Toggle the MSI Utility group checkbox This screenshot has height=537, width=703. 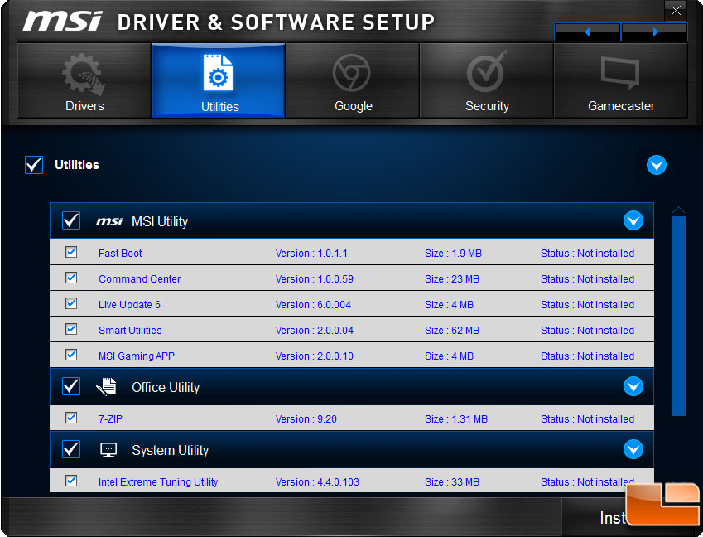tap(71, 220)
